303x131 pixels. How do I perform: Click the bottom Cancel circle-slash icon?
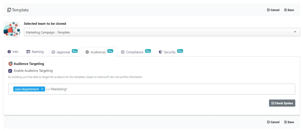pos(268,122)
